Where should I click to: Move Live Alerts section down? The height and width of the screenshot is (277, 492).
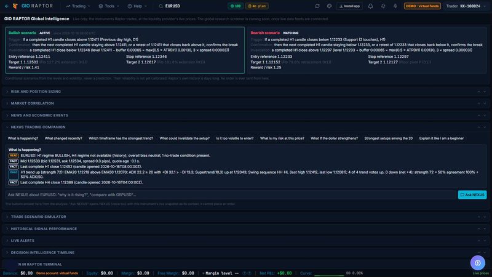pyautogui.click(x=485, y=241)
